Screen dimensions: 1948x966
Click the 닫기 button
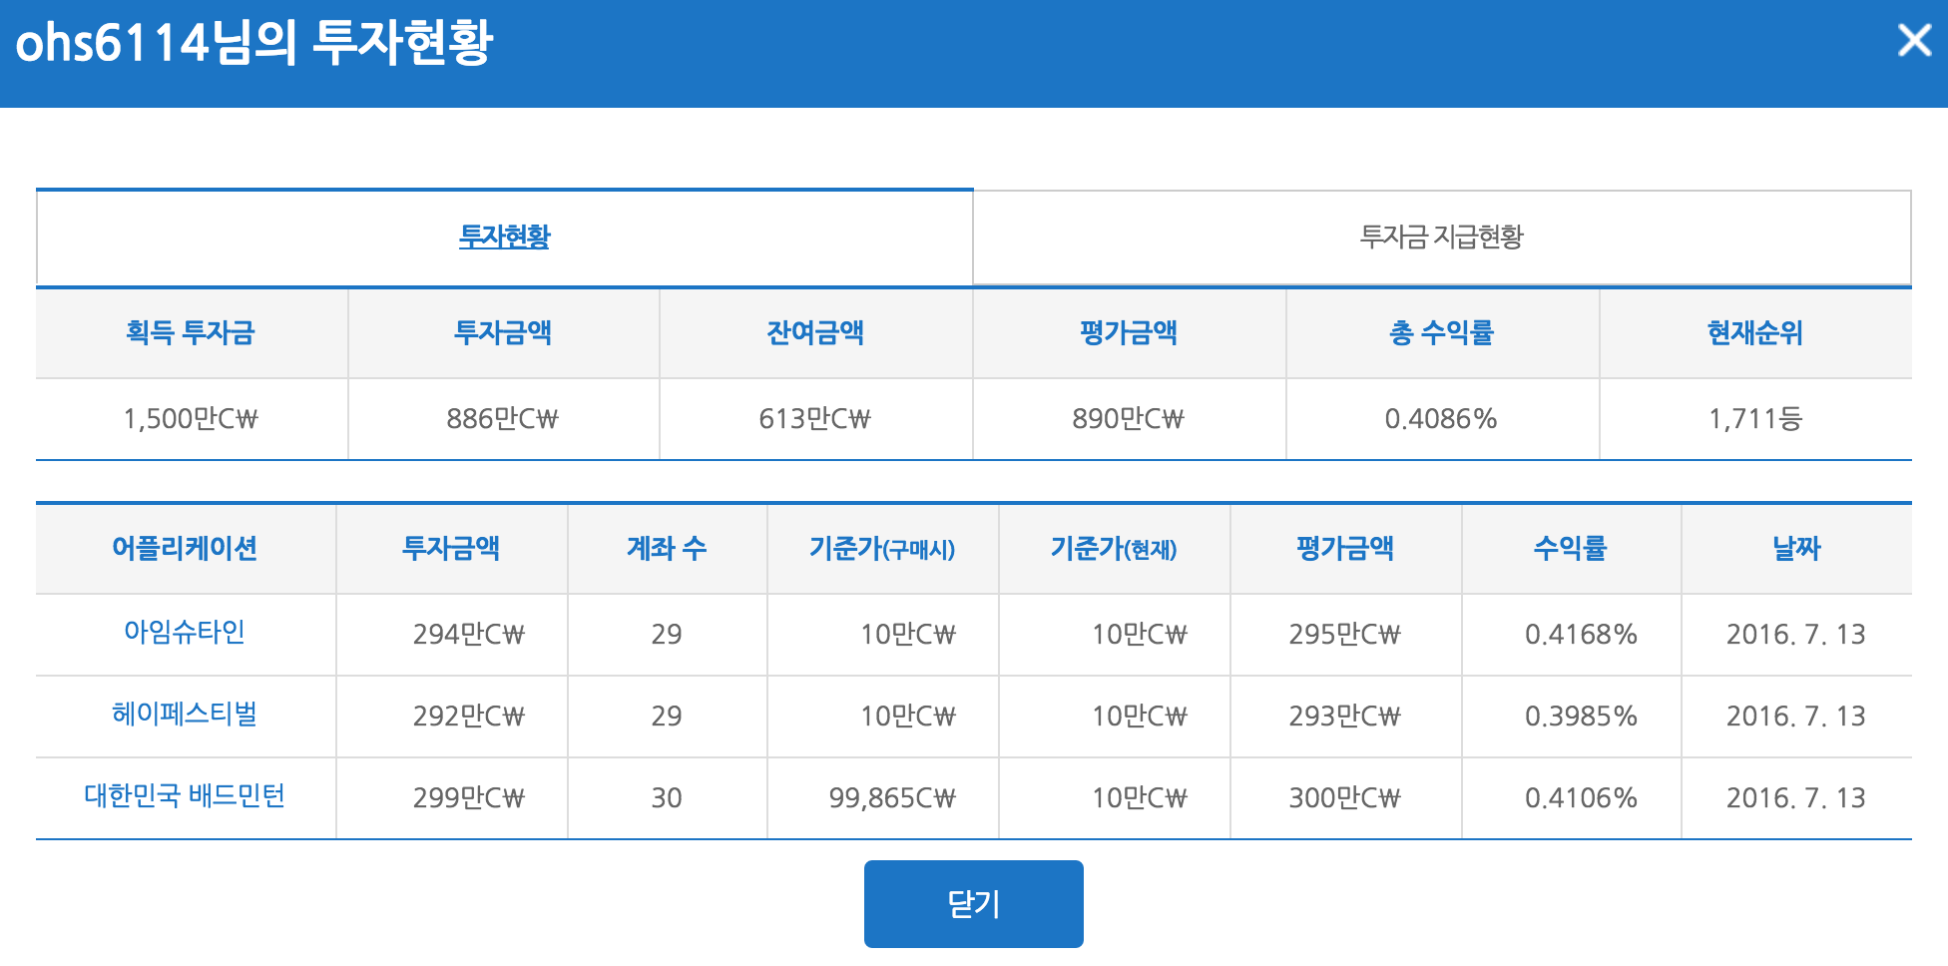(973, 904)
